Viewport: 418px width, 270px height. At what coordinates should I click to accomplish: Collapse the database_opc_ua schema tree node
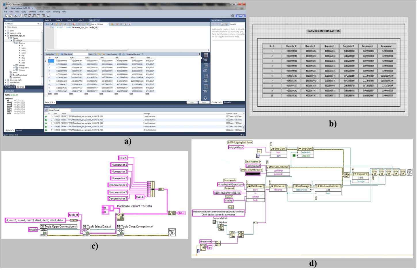(5, 36)
